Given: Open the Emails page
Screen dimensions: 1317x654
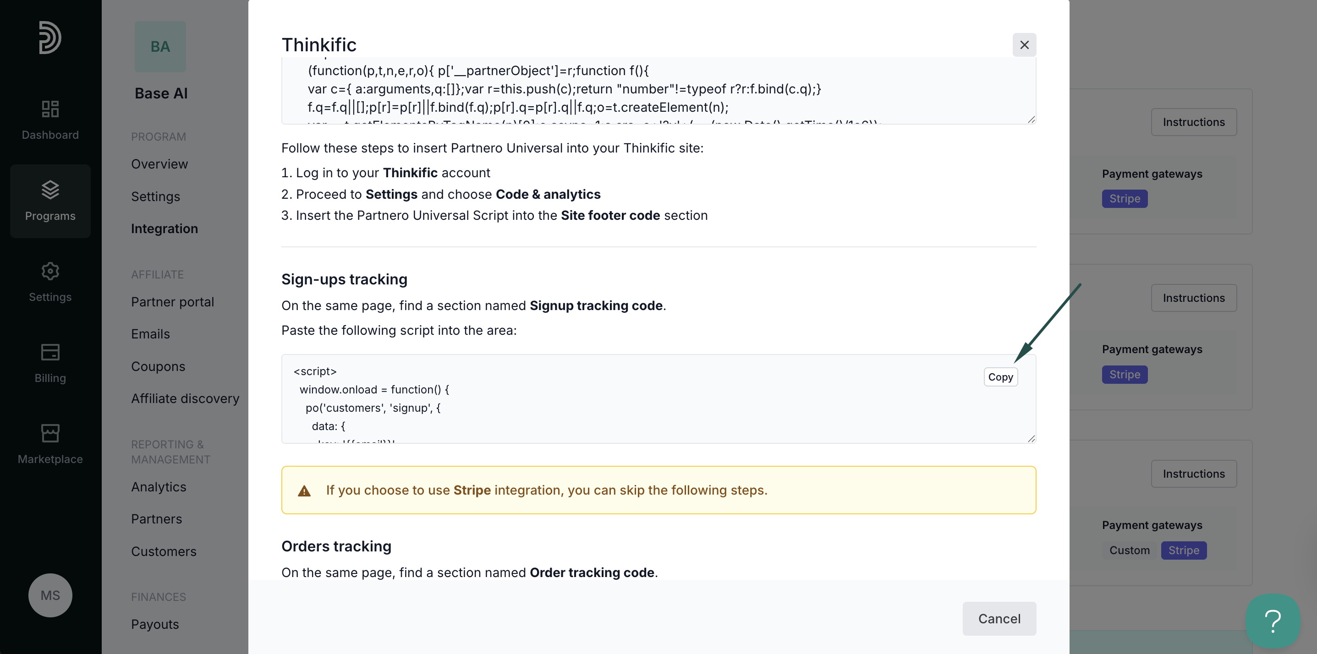Looking at the screenshot, I should click(x=150, y=334).
